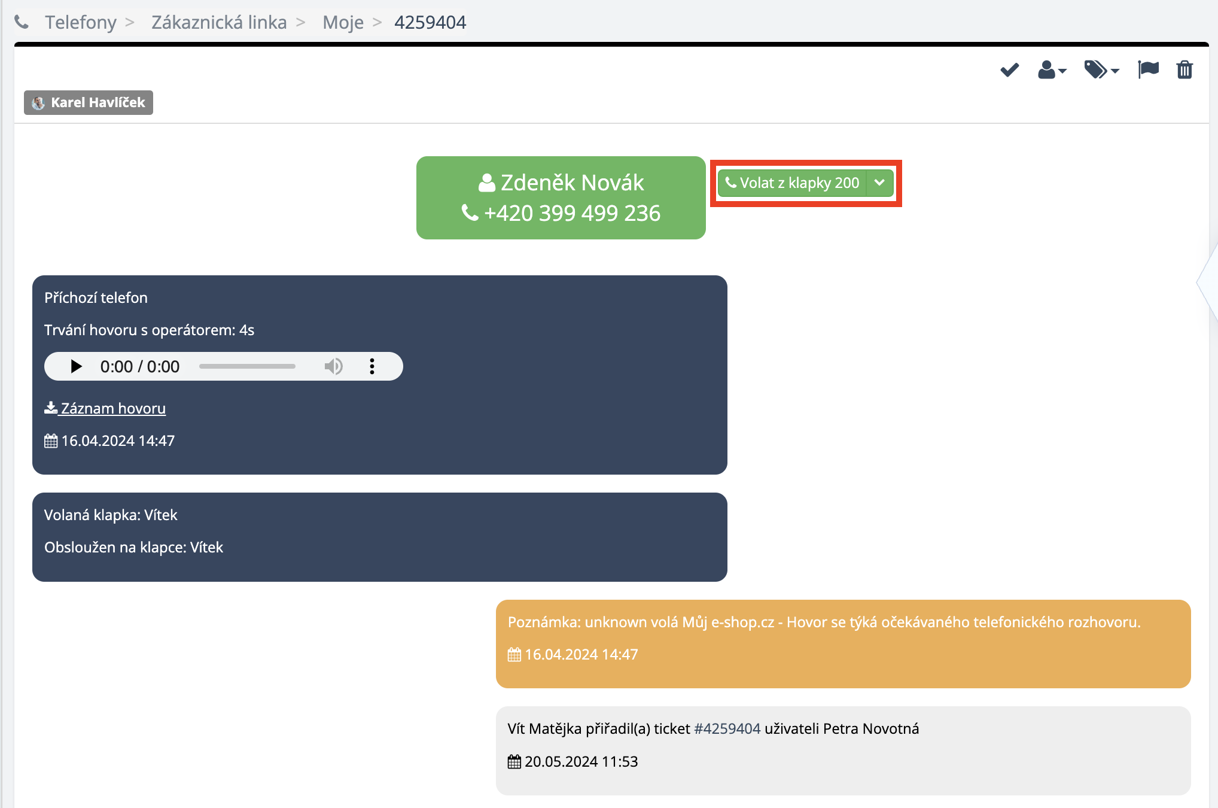Click the audio progress slider
Viewport: 1218px width, 808px height.
247,366
